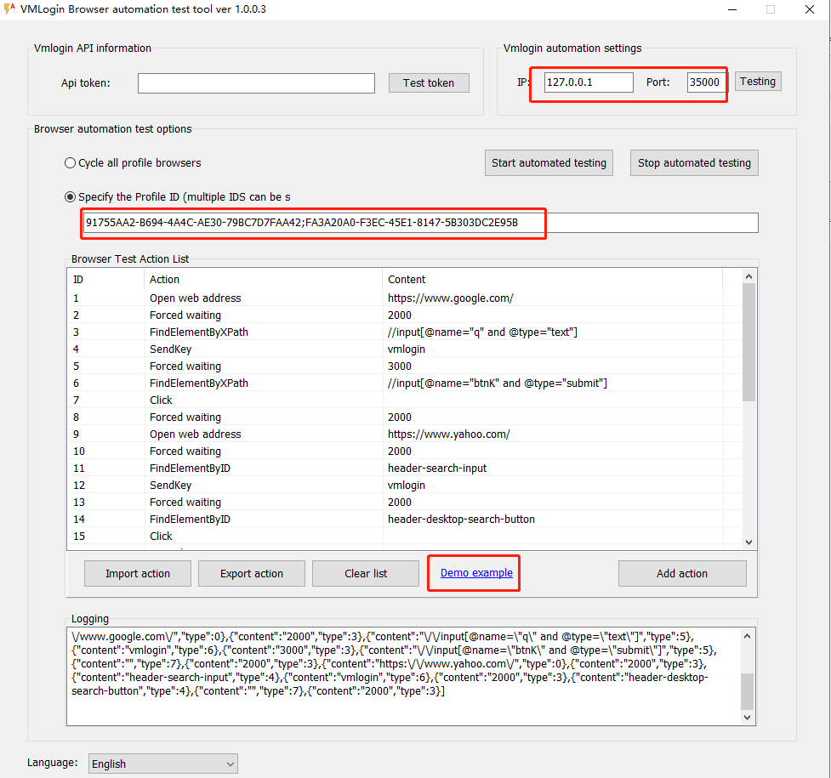Click the IP address field
This screenshot has height=778, width=831.
point(589,82)
